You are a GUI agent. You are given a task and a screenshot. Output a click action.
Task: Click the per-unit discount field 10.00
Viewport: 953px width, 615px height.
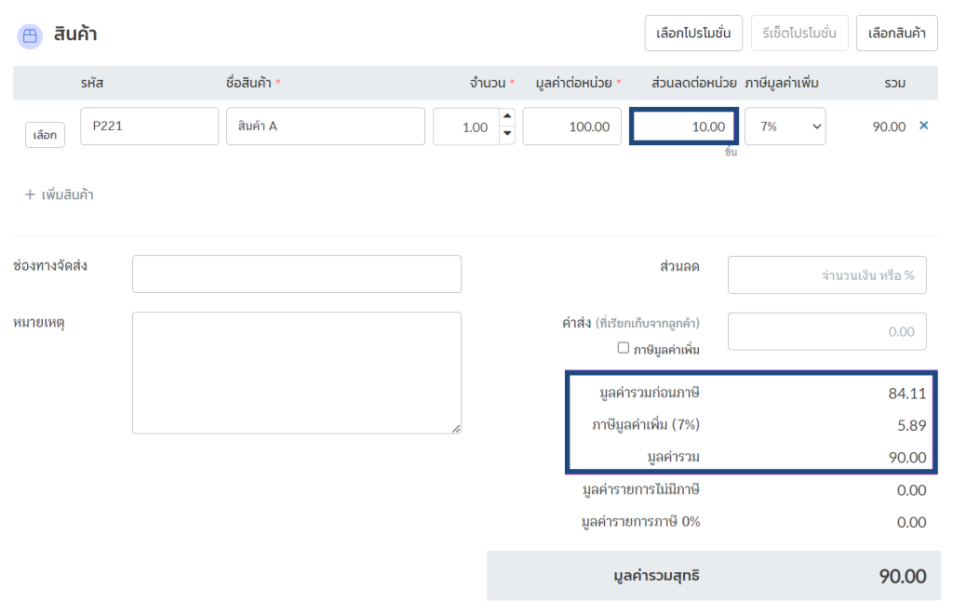(684, 127)
